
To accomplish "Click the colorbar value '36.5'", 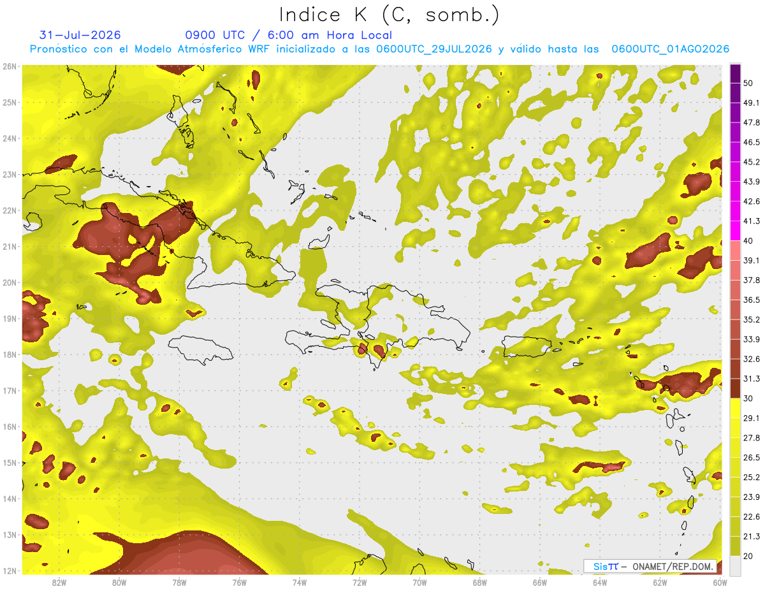I will (x=752, y=300).
